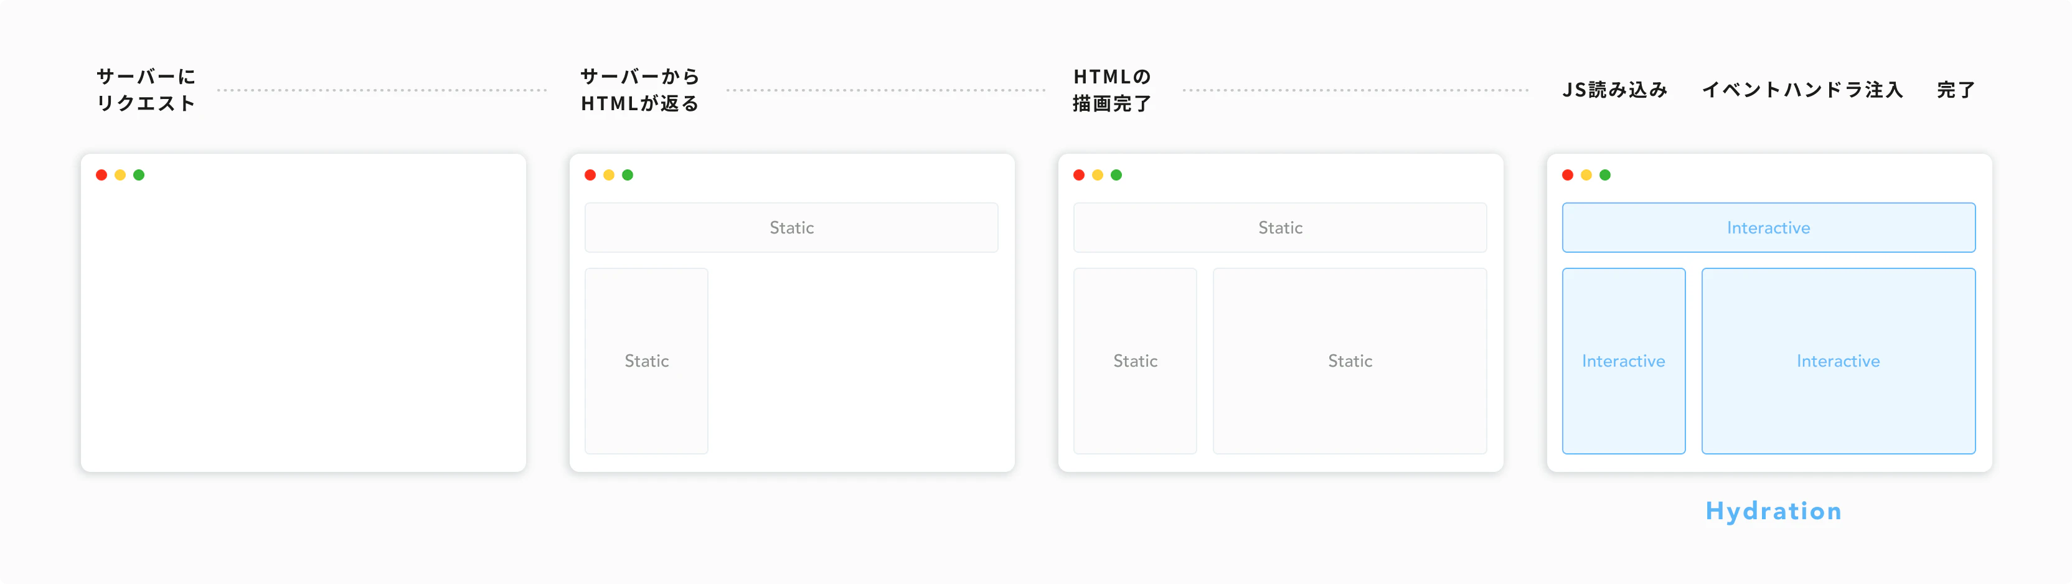The image size is (2072, 584).
Task: Click the blue Hydration label
Action: point(1774,512)
